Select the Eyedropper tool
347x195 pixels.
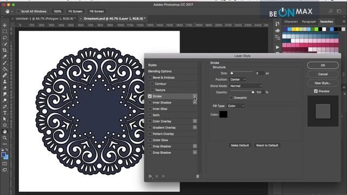5,56
